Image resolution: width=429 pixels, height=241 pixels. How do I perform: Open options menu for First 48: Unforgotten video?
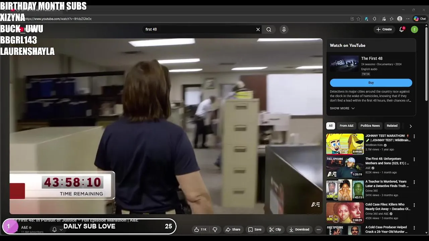point(414,159)
